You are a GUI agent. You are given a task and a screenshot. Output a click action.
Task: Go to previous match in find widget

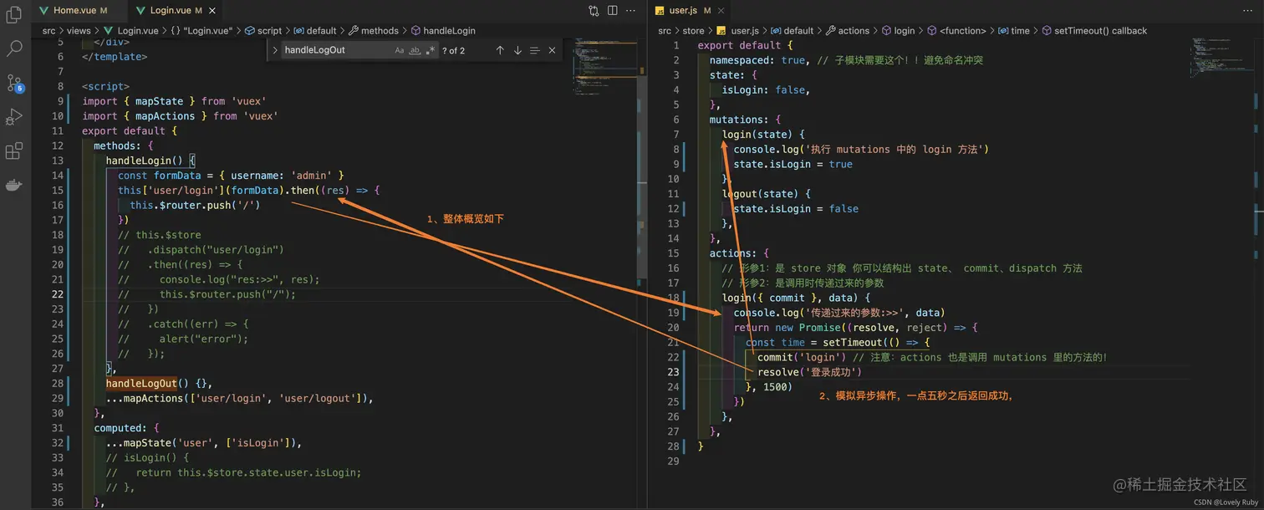[x=500, y=50]
